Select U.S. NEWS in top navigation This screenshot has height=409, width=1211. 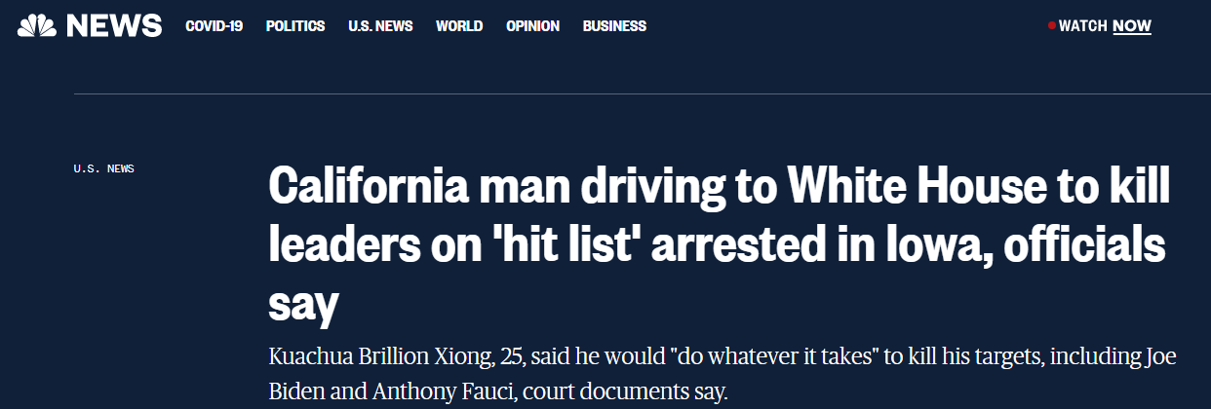tap(380, 26)
